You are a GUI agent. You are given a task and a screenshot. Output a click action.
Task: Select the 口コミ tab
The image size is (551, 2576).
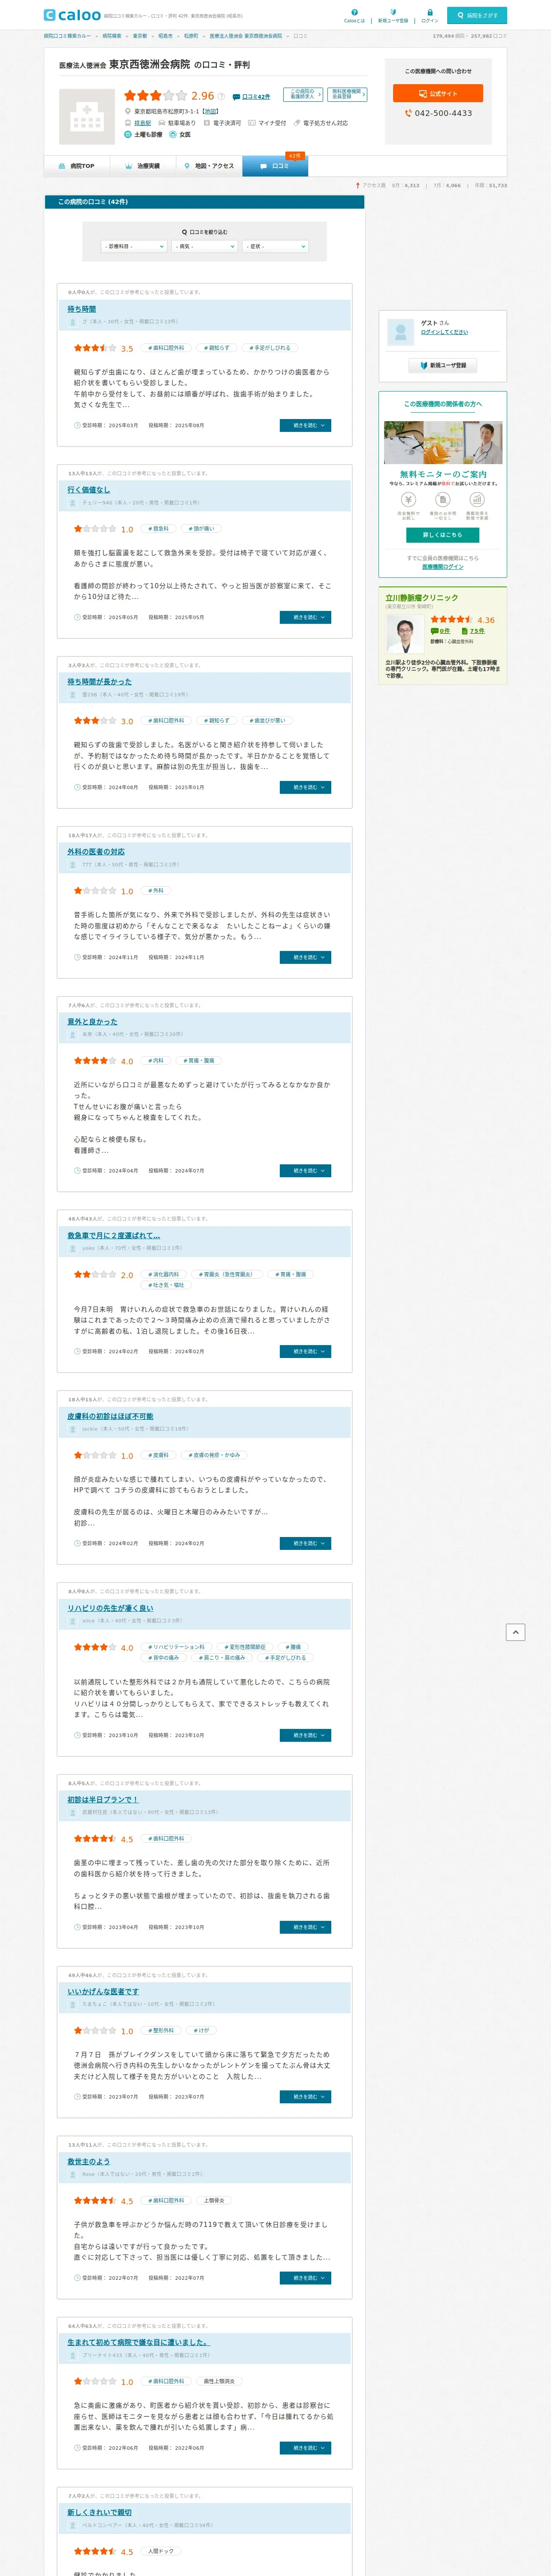275,166
